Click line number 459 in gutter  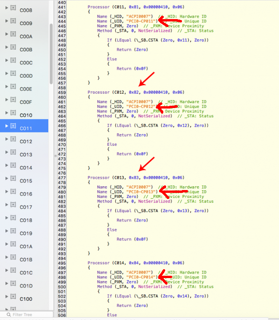[62, 92]
